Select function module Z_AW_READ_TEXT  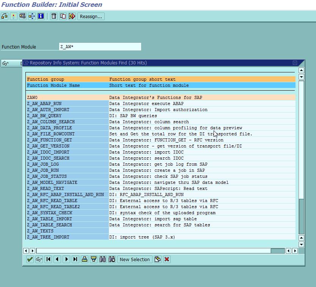[161, 188]
